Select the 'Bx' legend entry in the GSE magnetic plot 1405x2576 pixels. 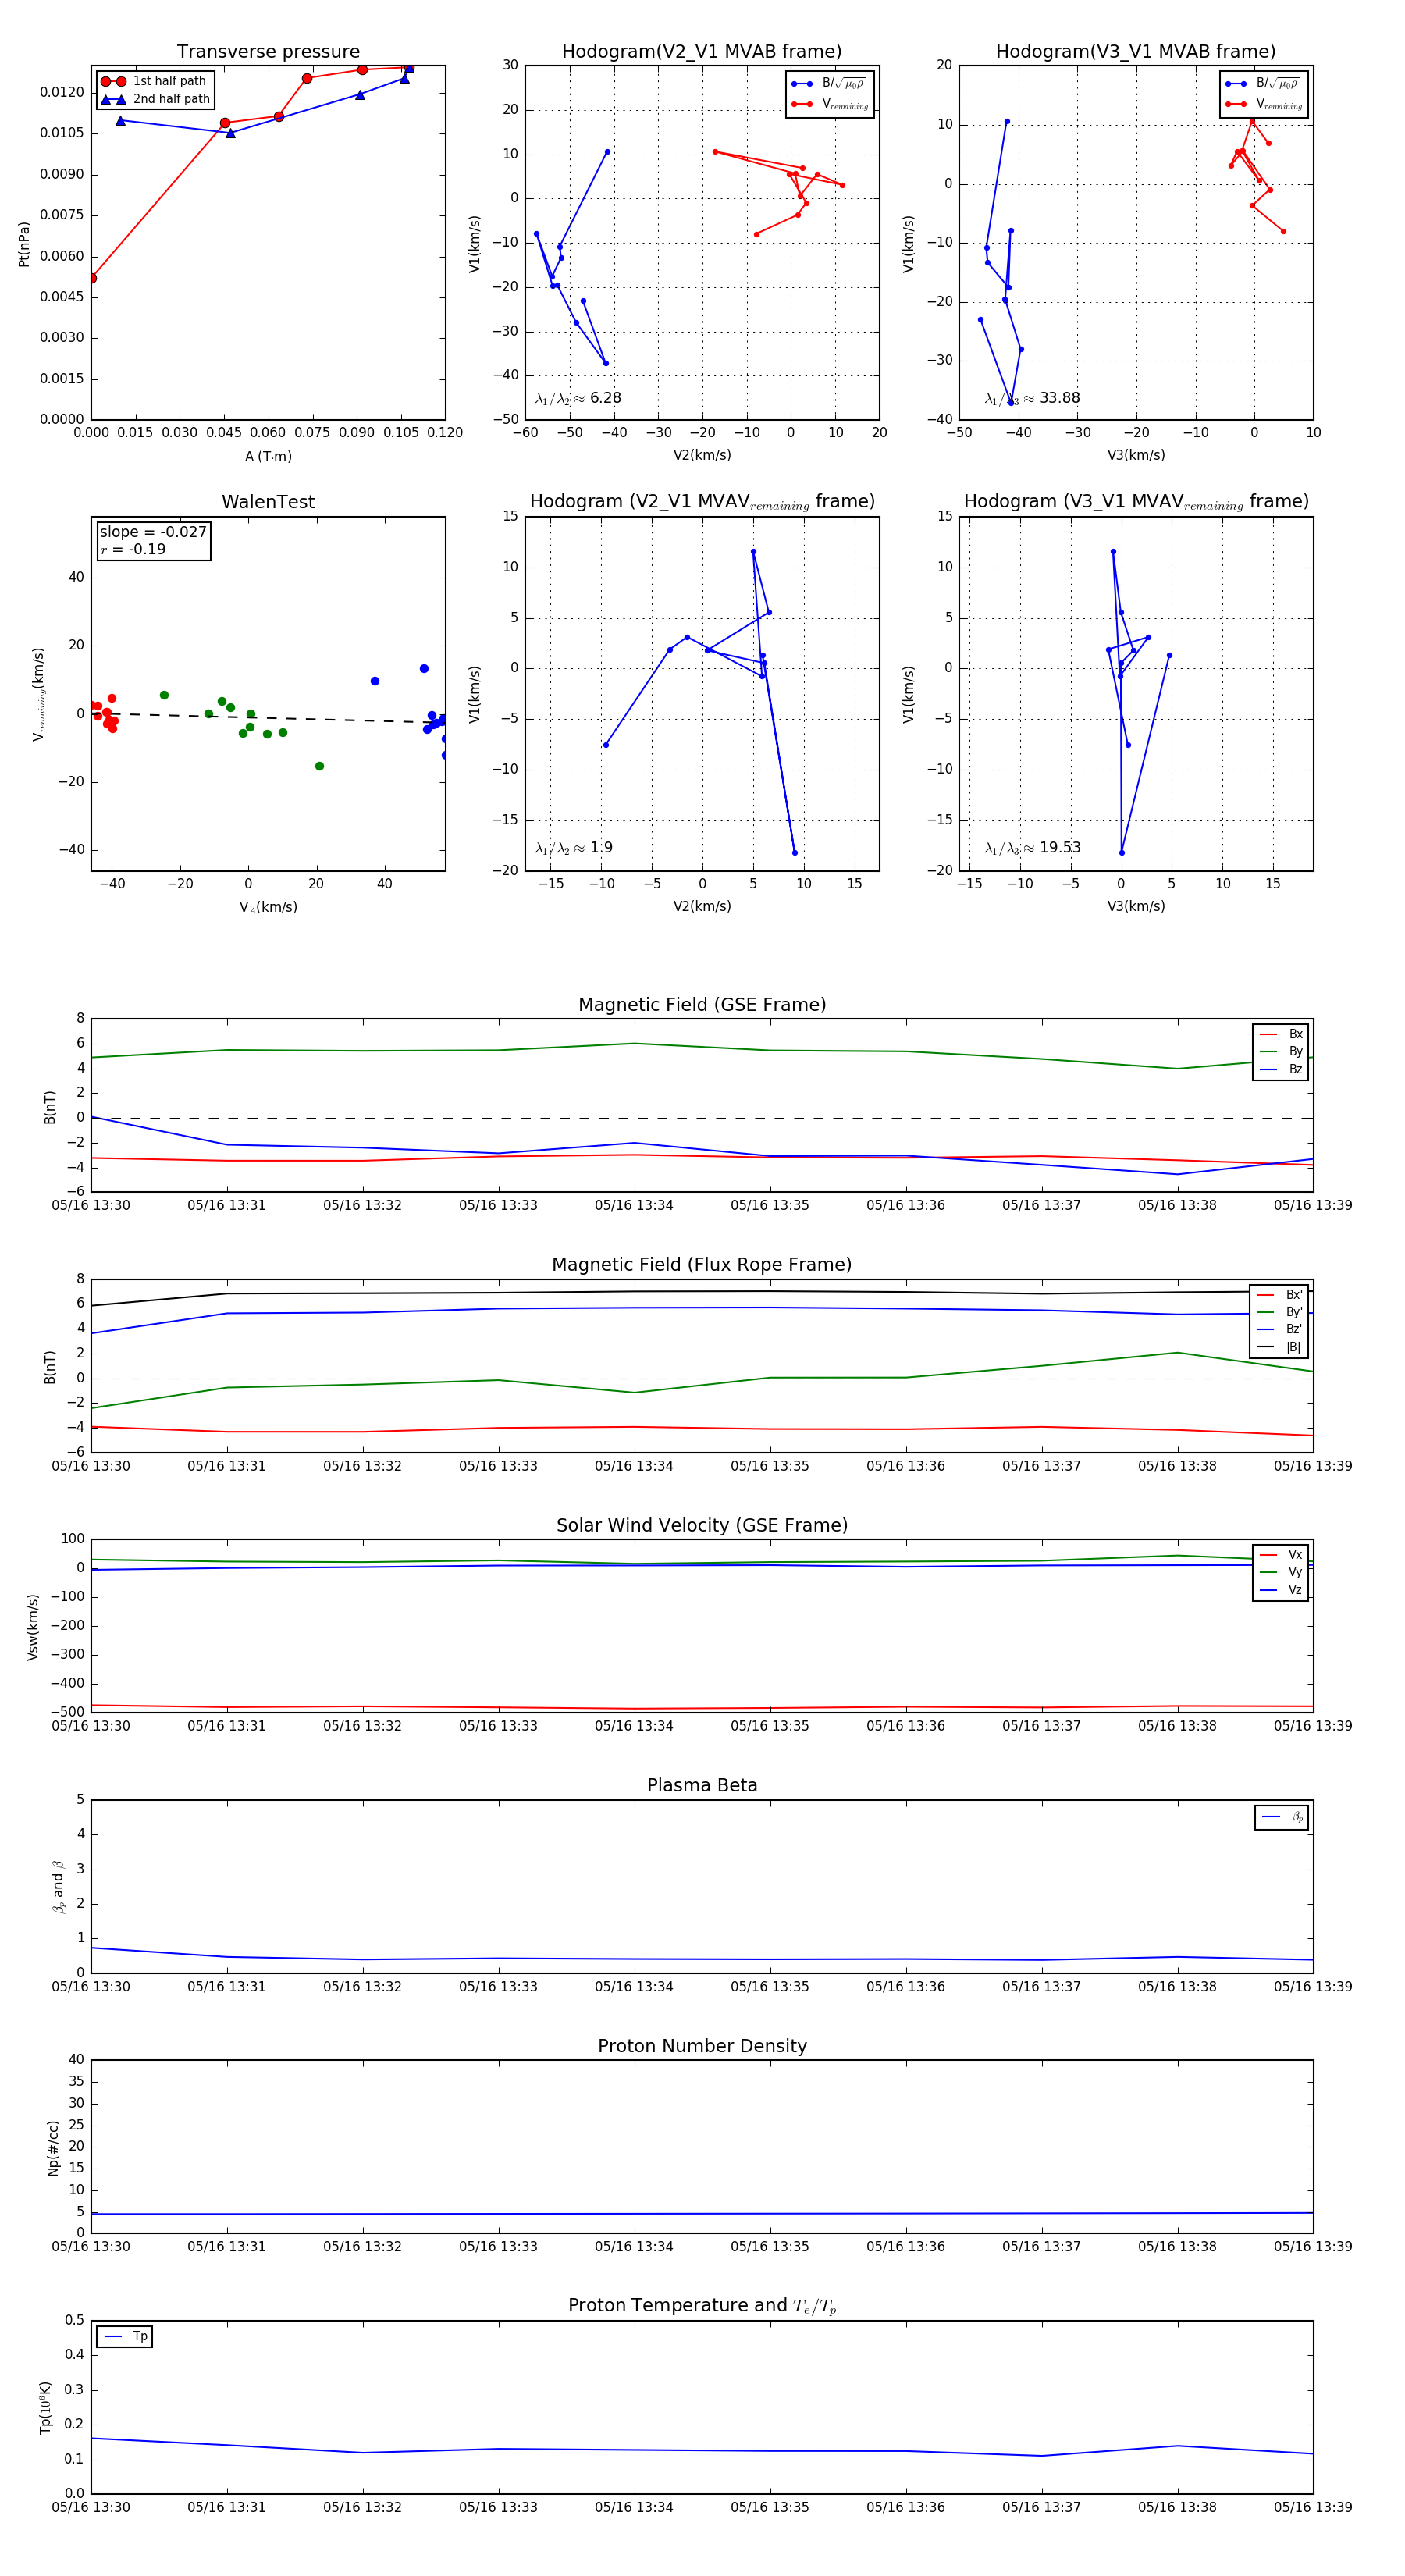(1281, 1034)
